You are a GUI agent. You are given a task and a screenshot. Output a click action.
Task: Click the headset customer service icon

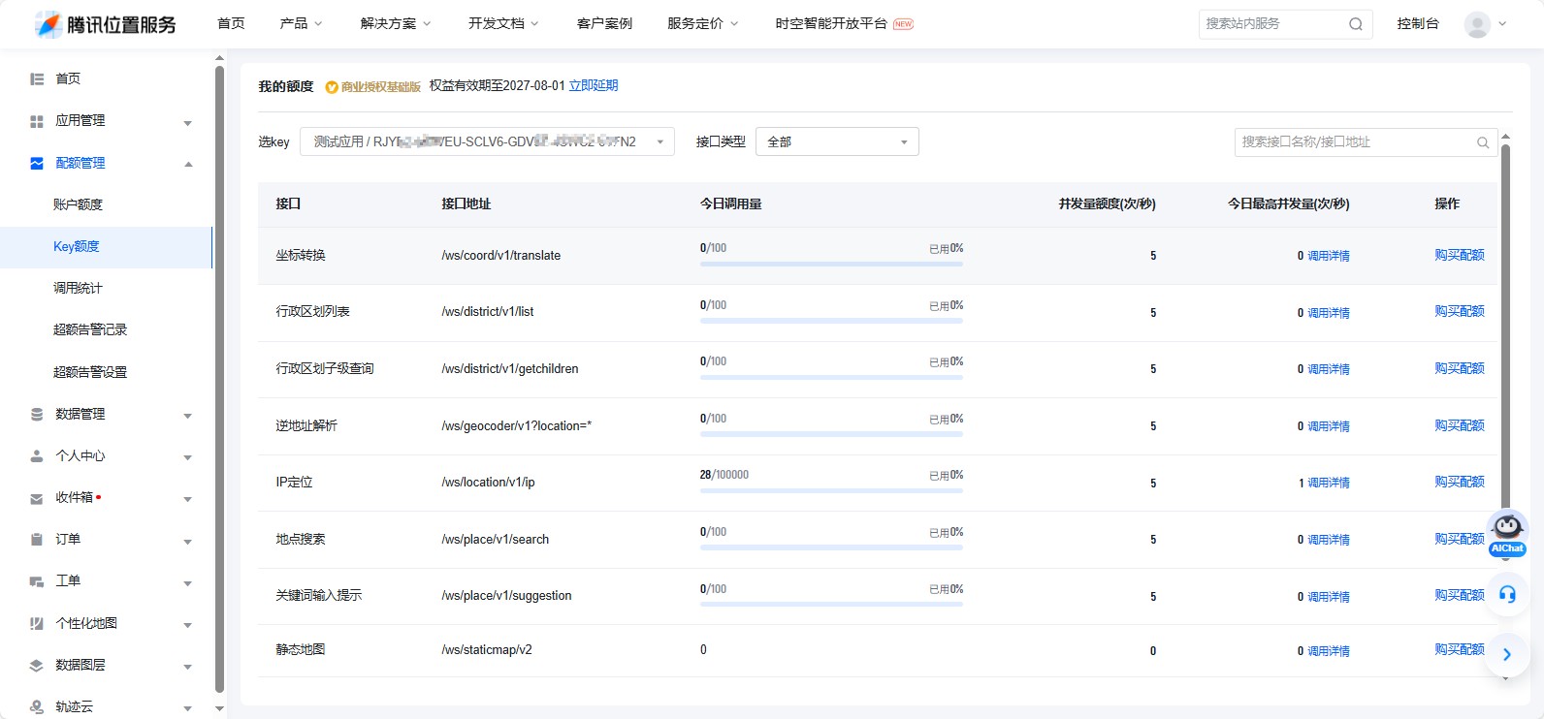tap(1507, 594)
